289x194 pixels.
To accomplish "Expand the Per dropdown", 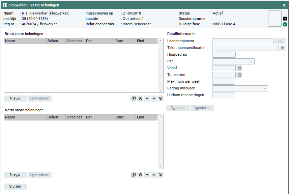I will (x=233, y=61).
